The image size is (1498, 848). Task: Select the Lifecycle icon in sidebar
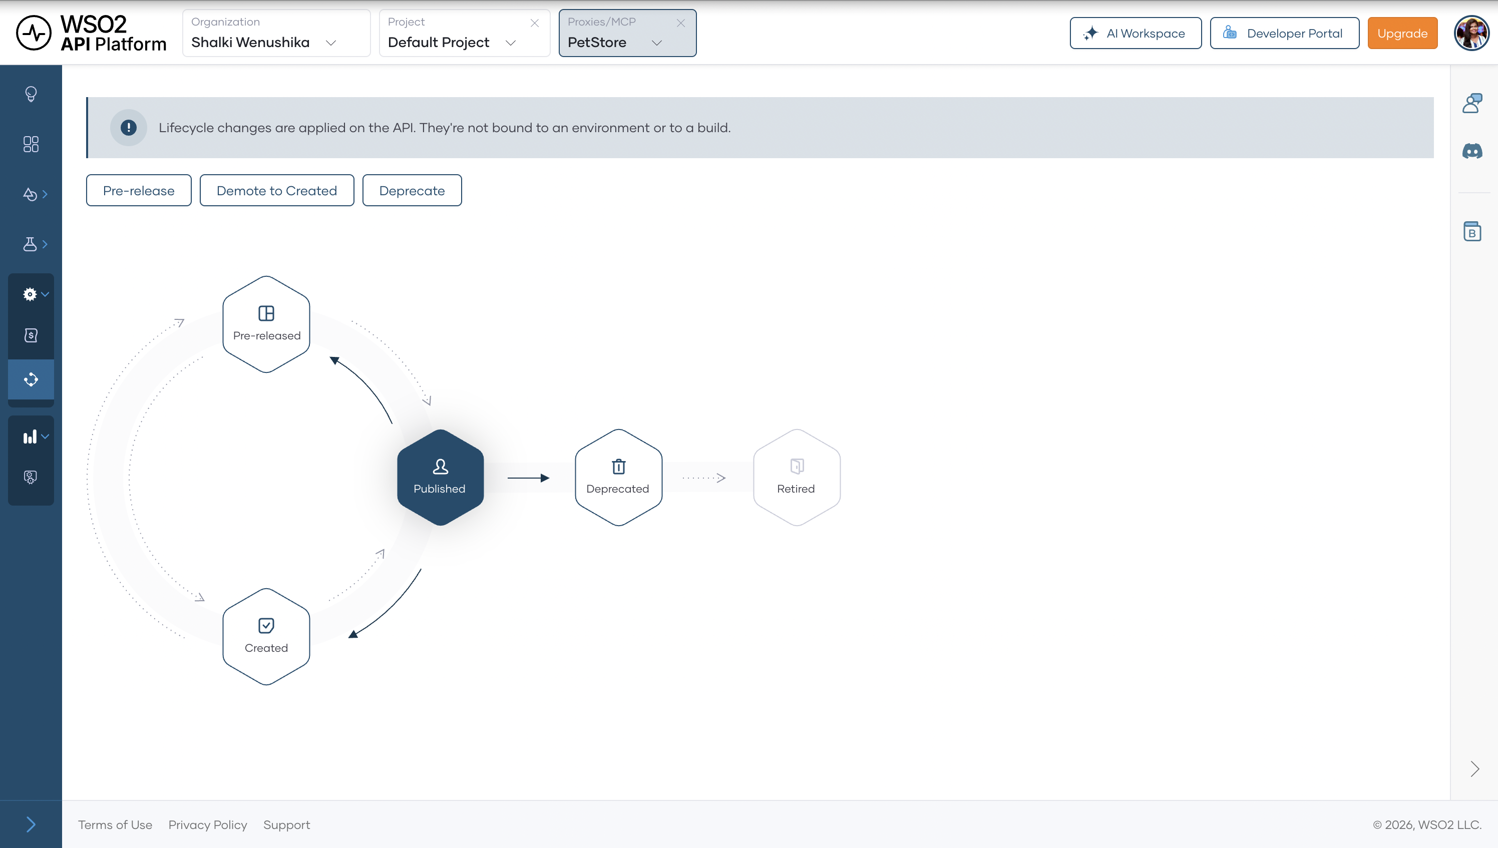click(31, 380)
